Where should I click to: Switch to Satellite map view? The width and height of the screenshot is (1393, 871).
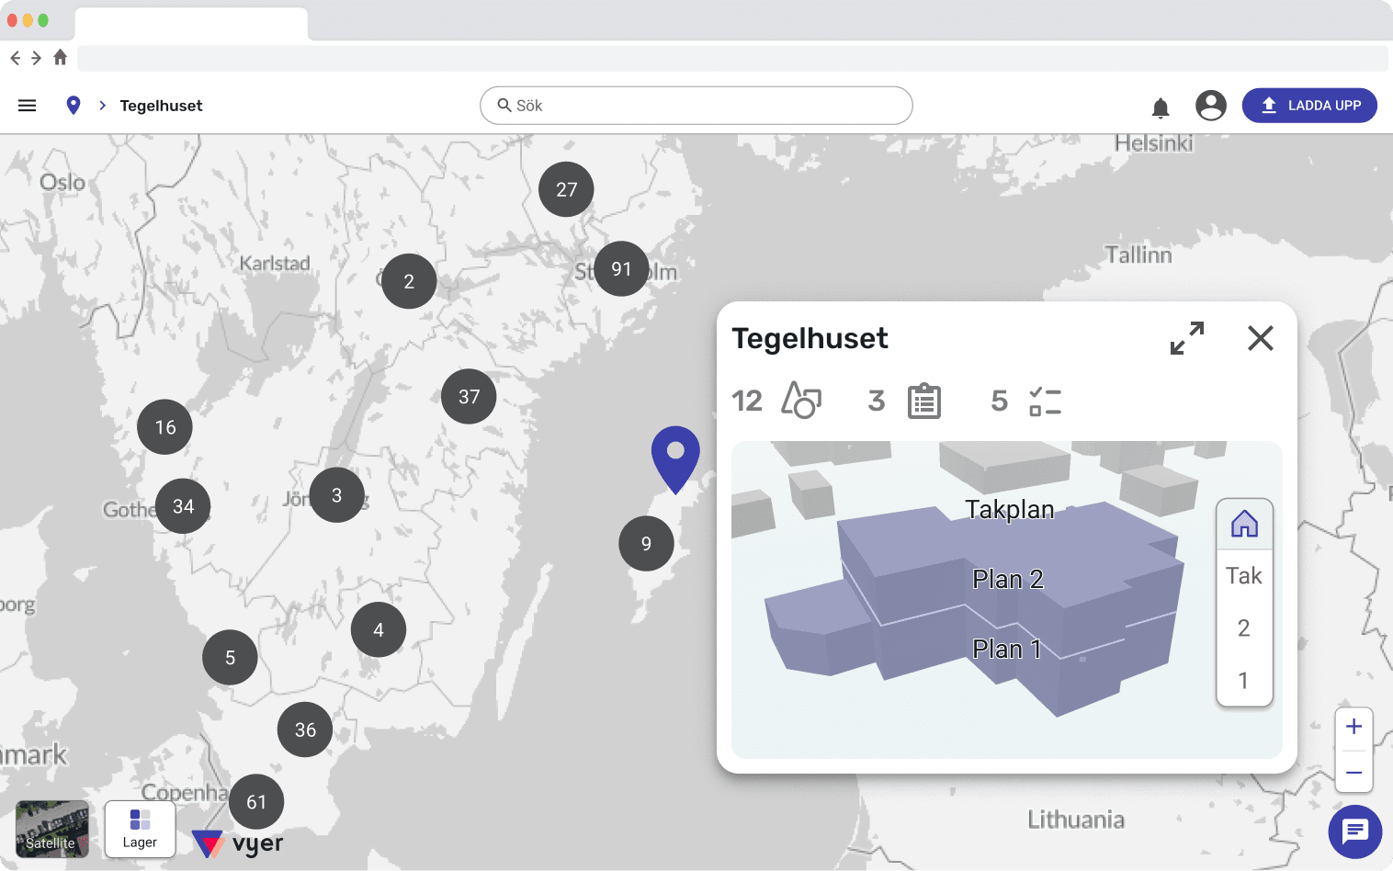(x=52, y=829)
